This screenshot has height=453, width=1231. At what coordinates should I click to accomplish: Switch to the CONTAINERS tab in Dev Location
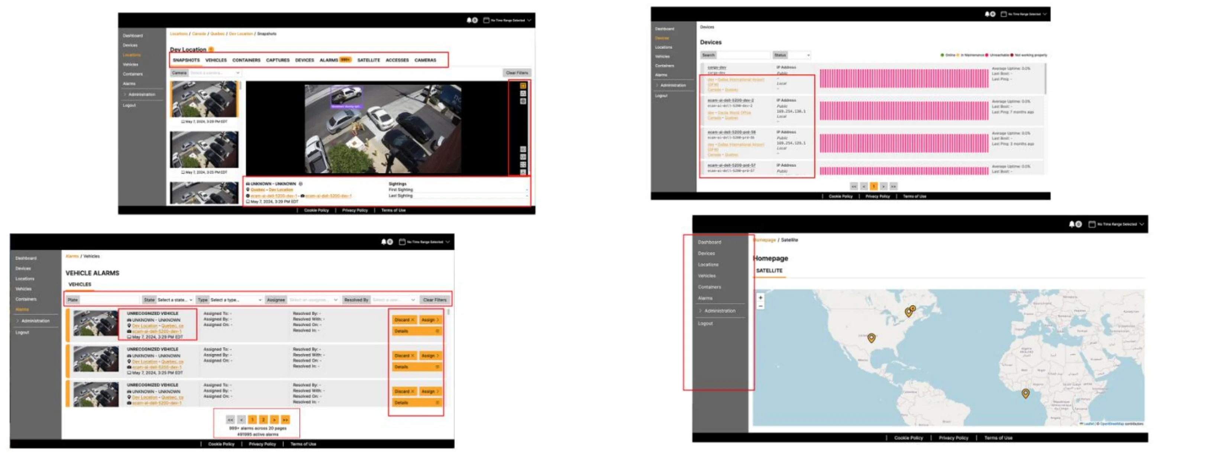246,60
